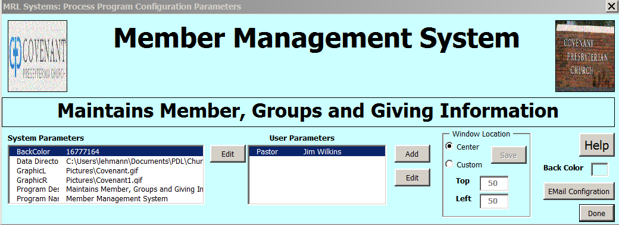The width and height of the screenshot is (619, 225).
Task: Select the Custom window location option
Action: click(x=449, y=164)
